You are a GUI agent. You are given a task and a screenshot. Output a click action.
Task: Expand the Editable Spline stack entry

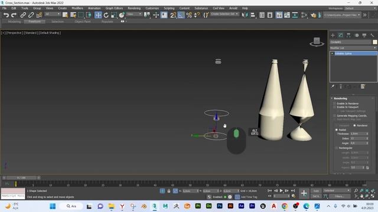[x=333, y=54]
